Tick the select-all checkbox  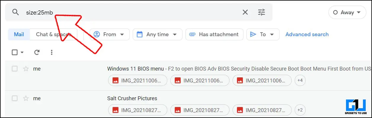click(x=15, y=52)
